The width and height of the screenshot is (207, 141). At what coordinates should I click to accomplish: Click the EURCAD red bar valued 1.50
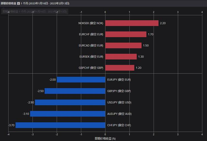click(x=123, y=45)
